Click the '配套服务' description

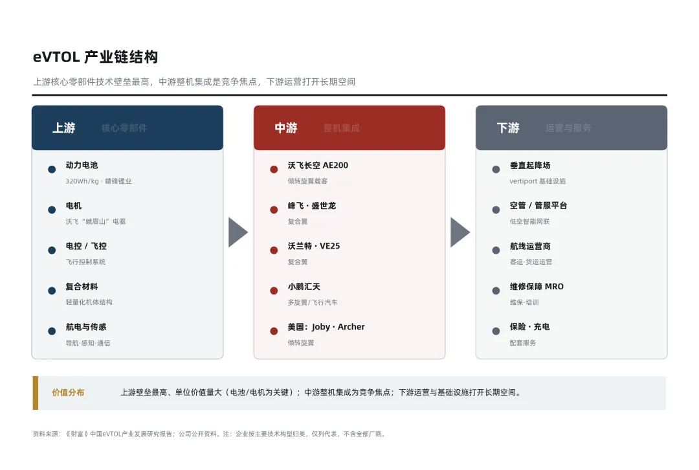pos(523,343)
